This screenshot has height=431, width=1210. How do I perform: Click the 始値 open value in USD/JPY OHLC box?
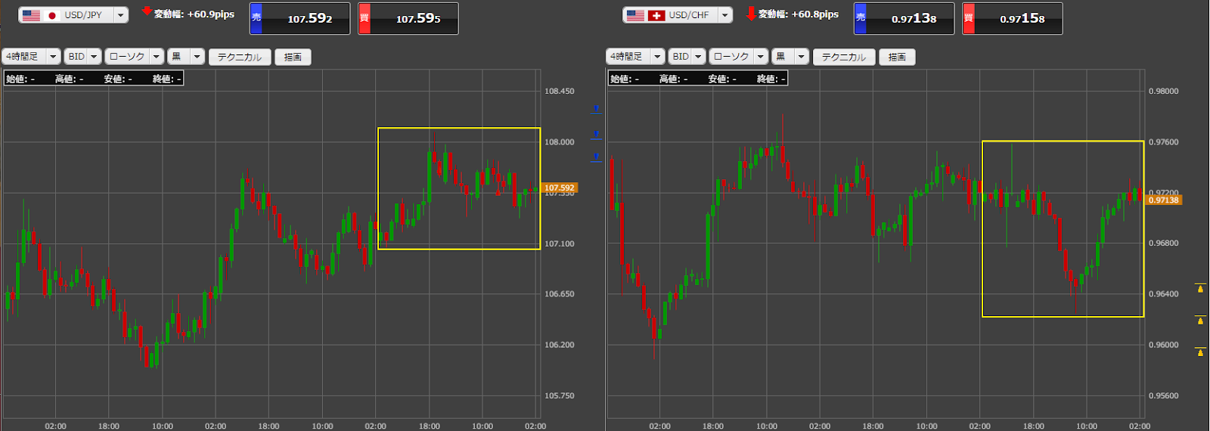tap(21, 79)
